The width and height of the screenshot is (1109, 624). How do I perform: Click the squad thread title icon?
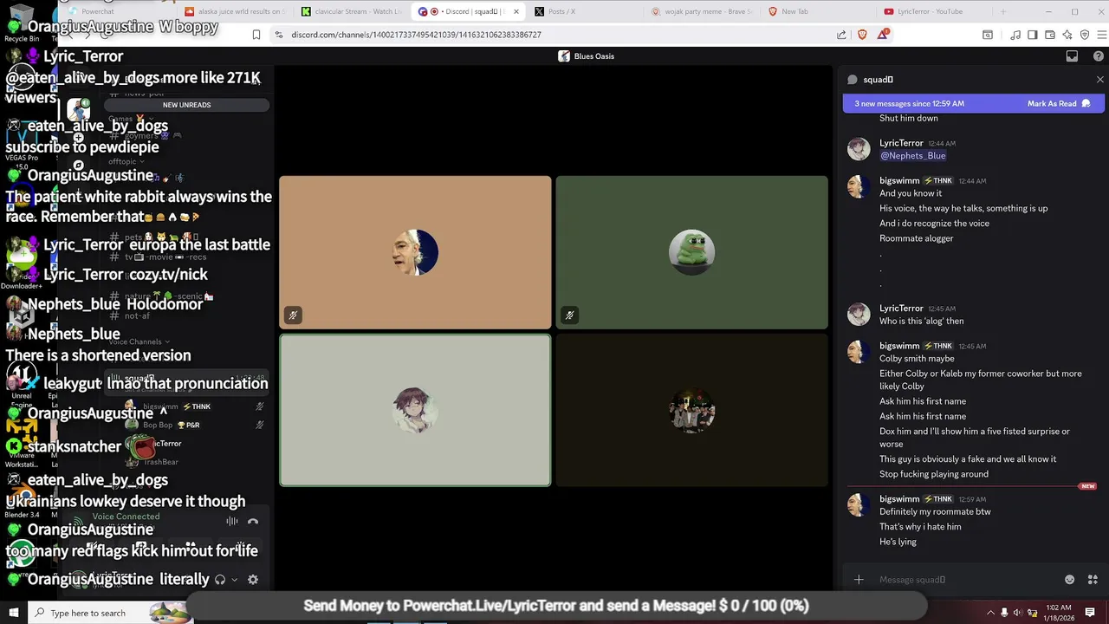tap(853, 80)
